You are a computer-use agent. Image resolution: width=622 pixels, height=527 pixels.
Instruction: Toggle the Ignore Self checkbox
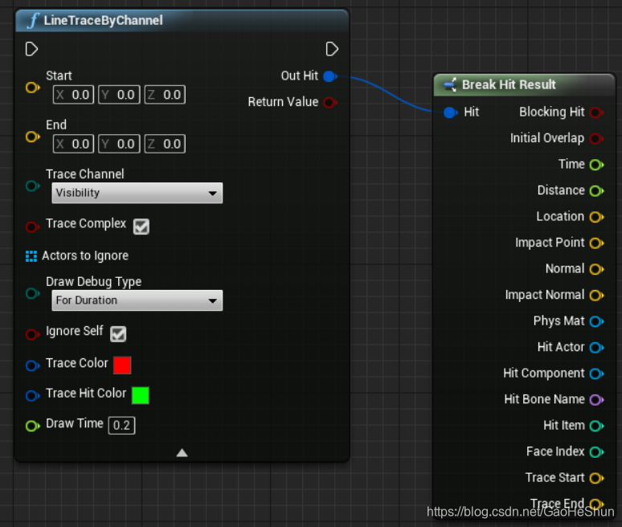tap(118, 334)
